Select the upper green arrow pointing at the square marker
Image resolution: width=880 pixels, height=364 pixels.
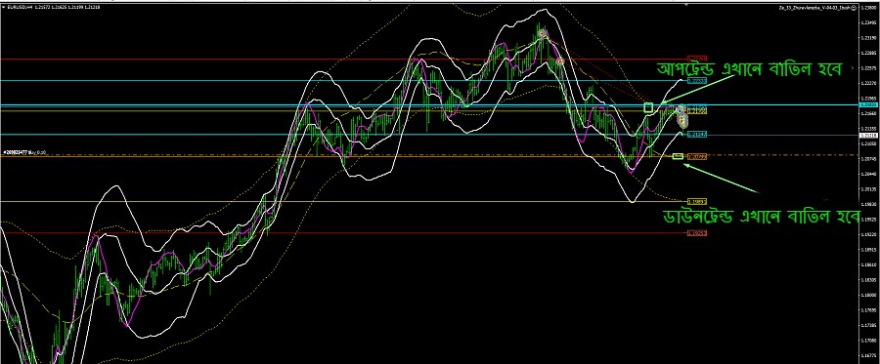pos(700,89)
